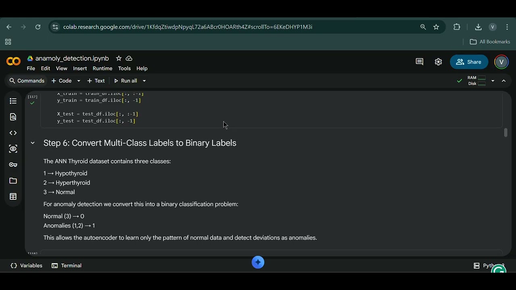Screen dimensions: 516x290
Task: Click the RAM Disk usage indicator
Action: click(476, 81)
